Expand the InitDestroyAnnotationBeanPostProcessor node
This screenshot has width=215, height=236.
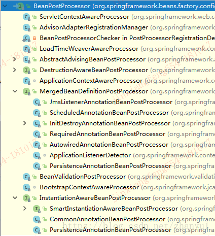pos(25,123)
